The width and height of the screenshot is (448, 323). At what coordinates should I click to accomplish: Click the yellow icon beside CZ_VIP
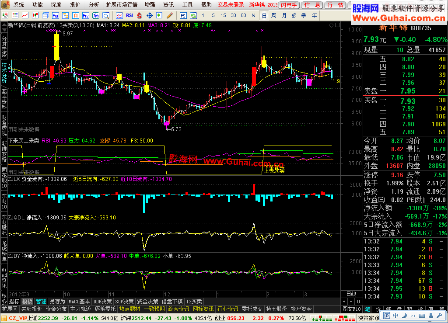[x=4, y=318]
